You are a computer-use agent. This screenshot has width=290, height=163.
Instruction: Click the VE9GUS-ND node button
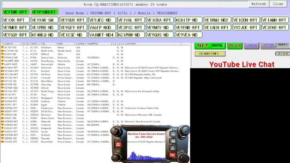pos(160,35)
